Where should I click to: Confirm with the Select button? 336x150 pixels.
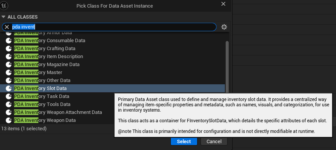click(x=184, y=141)
